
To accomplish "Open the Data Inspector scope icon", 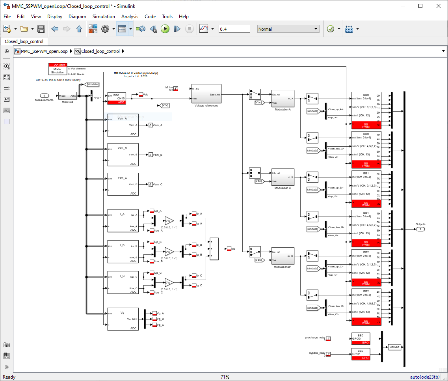I will pos(203,29).
